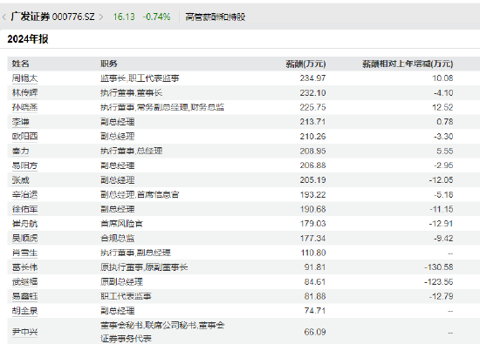The height and width of the screenshot is (344, 480).
Task: Select salary value 232.10
Action: pyautogui.click(x=312, y=92)
